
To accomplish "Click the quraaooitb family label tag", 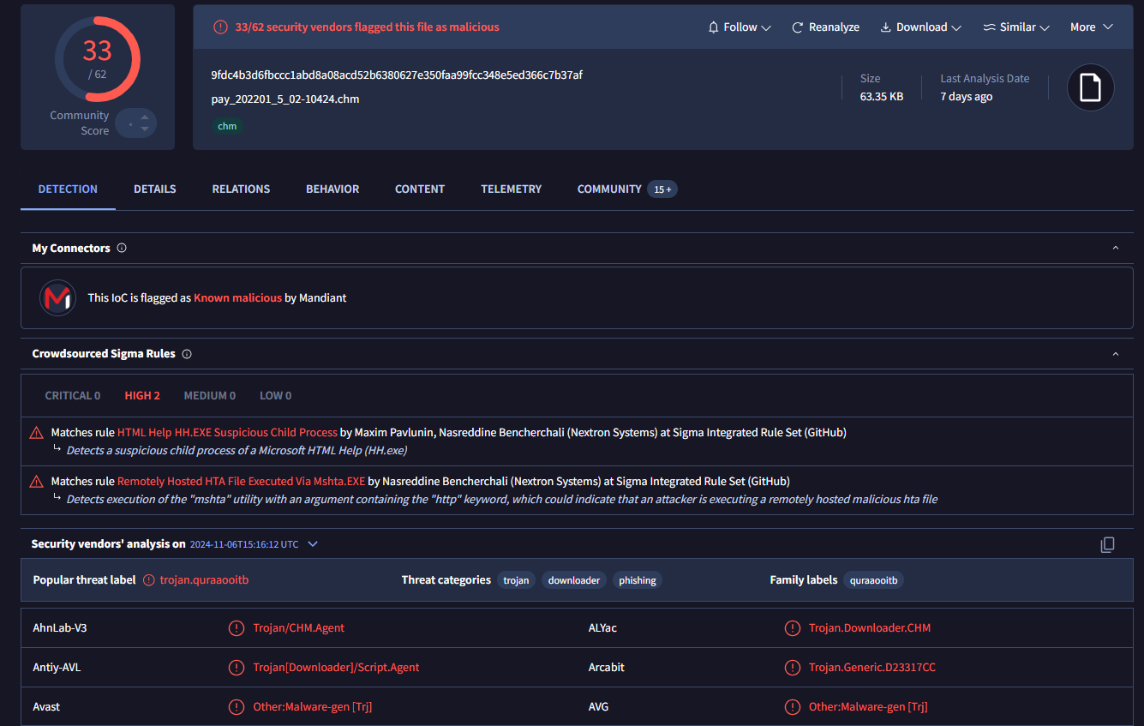I will 873,580.
